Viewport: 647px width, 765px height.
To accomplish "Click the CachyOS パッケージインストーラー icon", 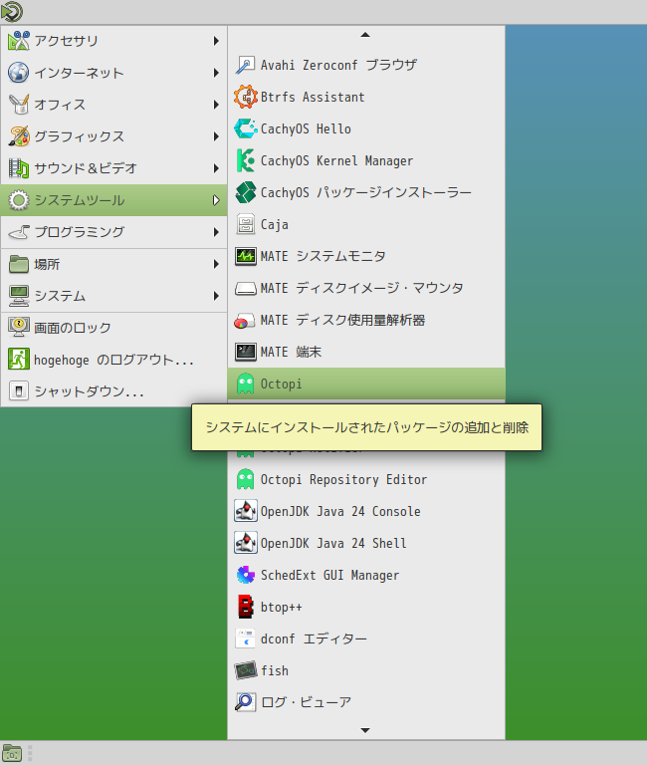I will click(245, 192).
